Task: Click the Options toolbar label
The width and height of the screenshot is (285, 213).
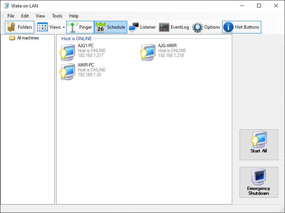Action: point(212,27)
